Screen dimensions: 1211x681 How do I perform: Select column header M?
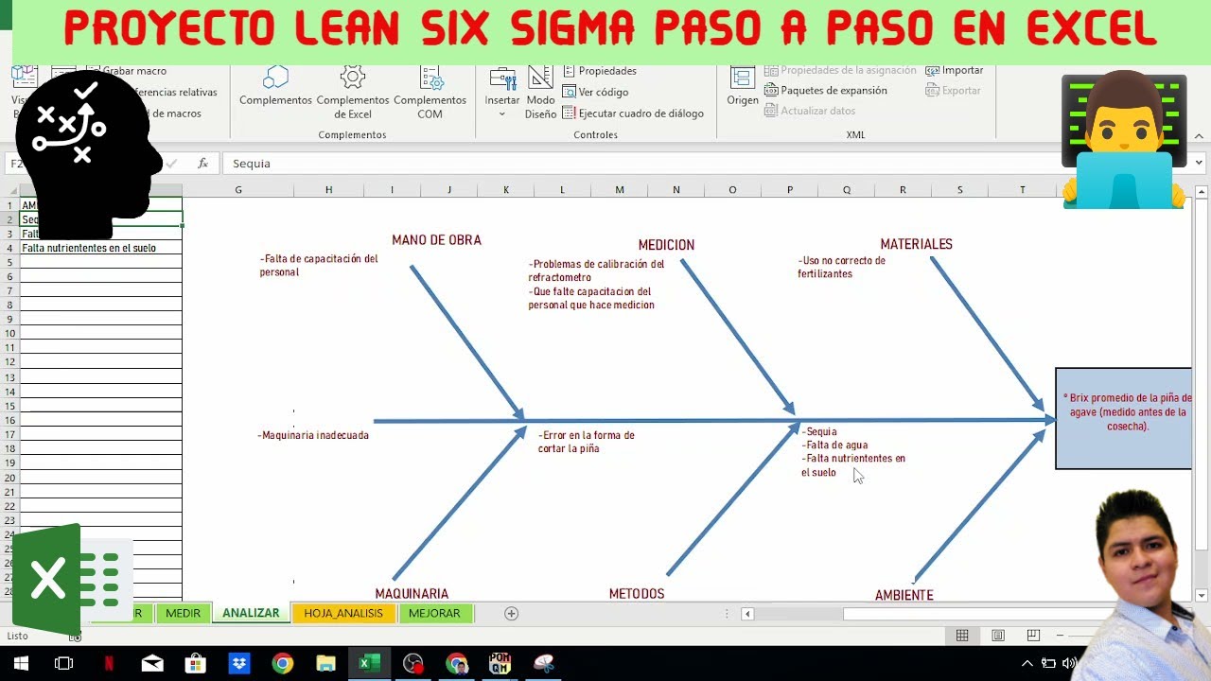click(620, 190)
